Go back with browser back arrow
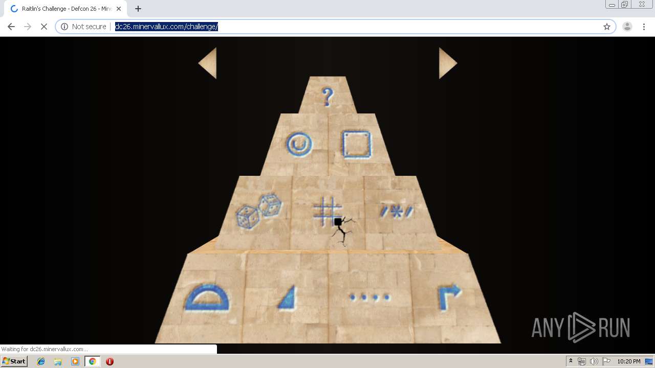Screen dimensions: 655x368 pyautogui.click(x=11, y=27)
